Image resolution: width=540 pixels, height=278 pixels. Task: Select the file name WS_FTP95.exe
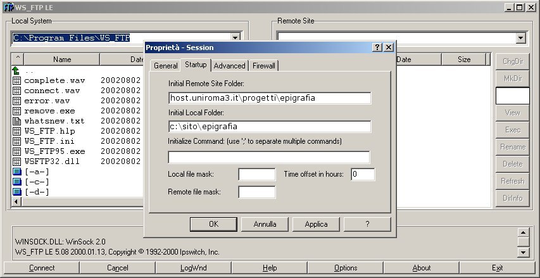tap(54, 151)
